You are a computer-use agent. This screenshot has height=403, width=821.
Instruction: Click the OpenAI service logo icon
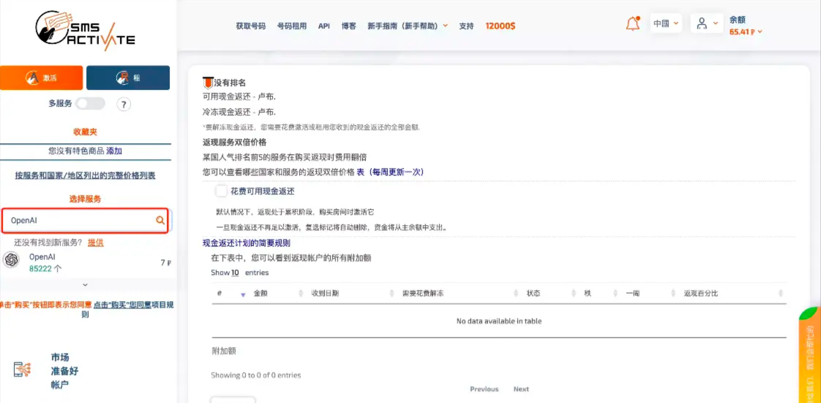point(11,260)
